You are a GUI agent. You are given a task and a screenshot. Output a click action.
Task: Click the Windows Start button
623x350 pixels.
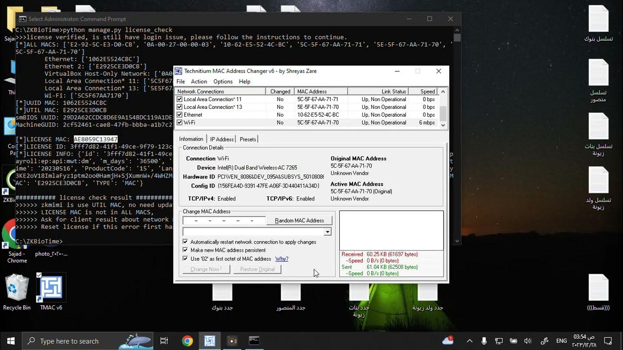11,341
